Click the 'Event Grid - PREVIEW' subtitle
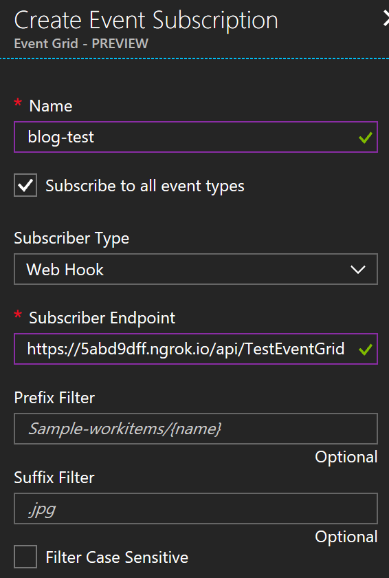 tap(81, 43)
